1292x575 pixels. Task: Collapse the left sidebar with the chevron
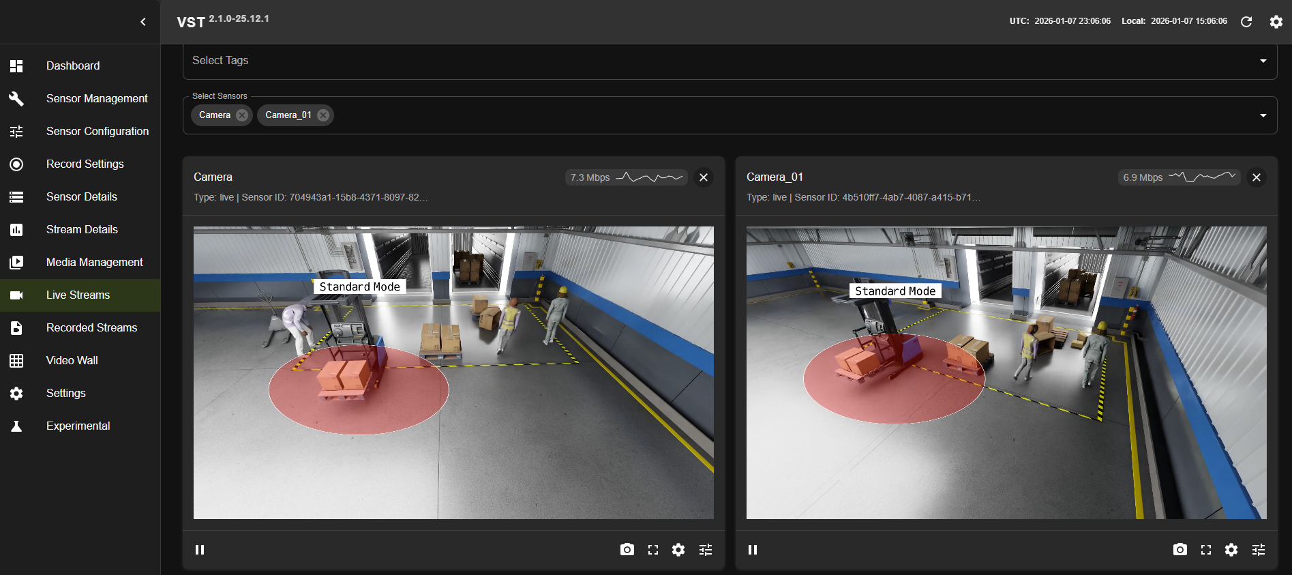[x=143, y=22]
